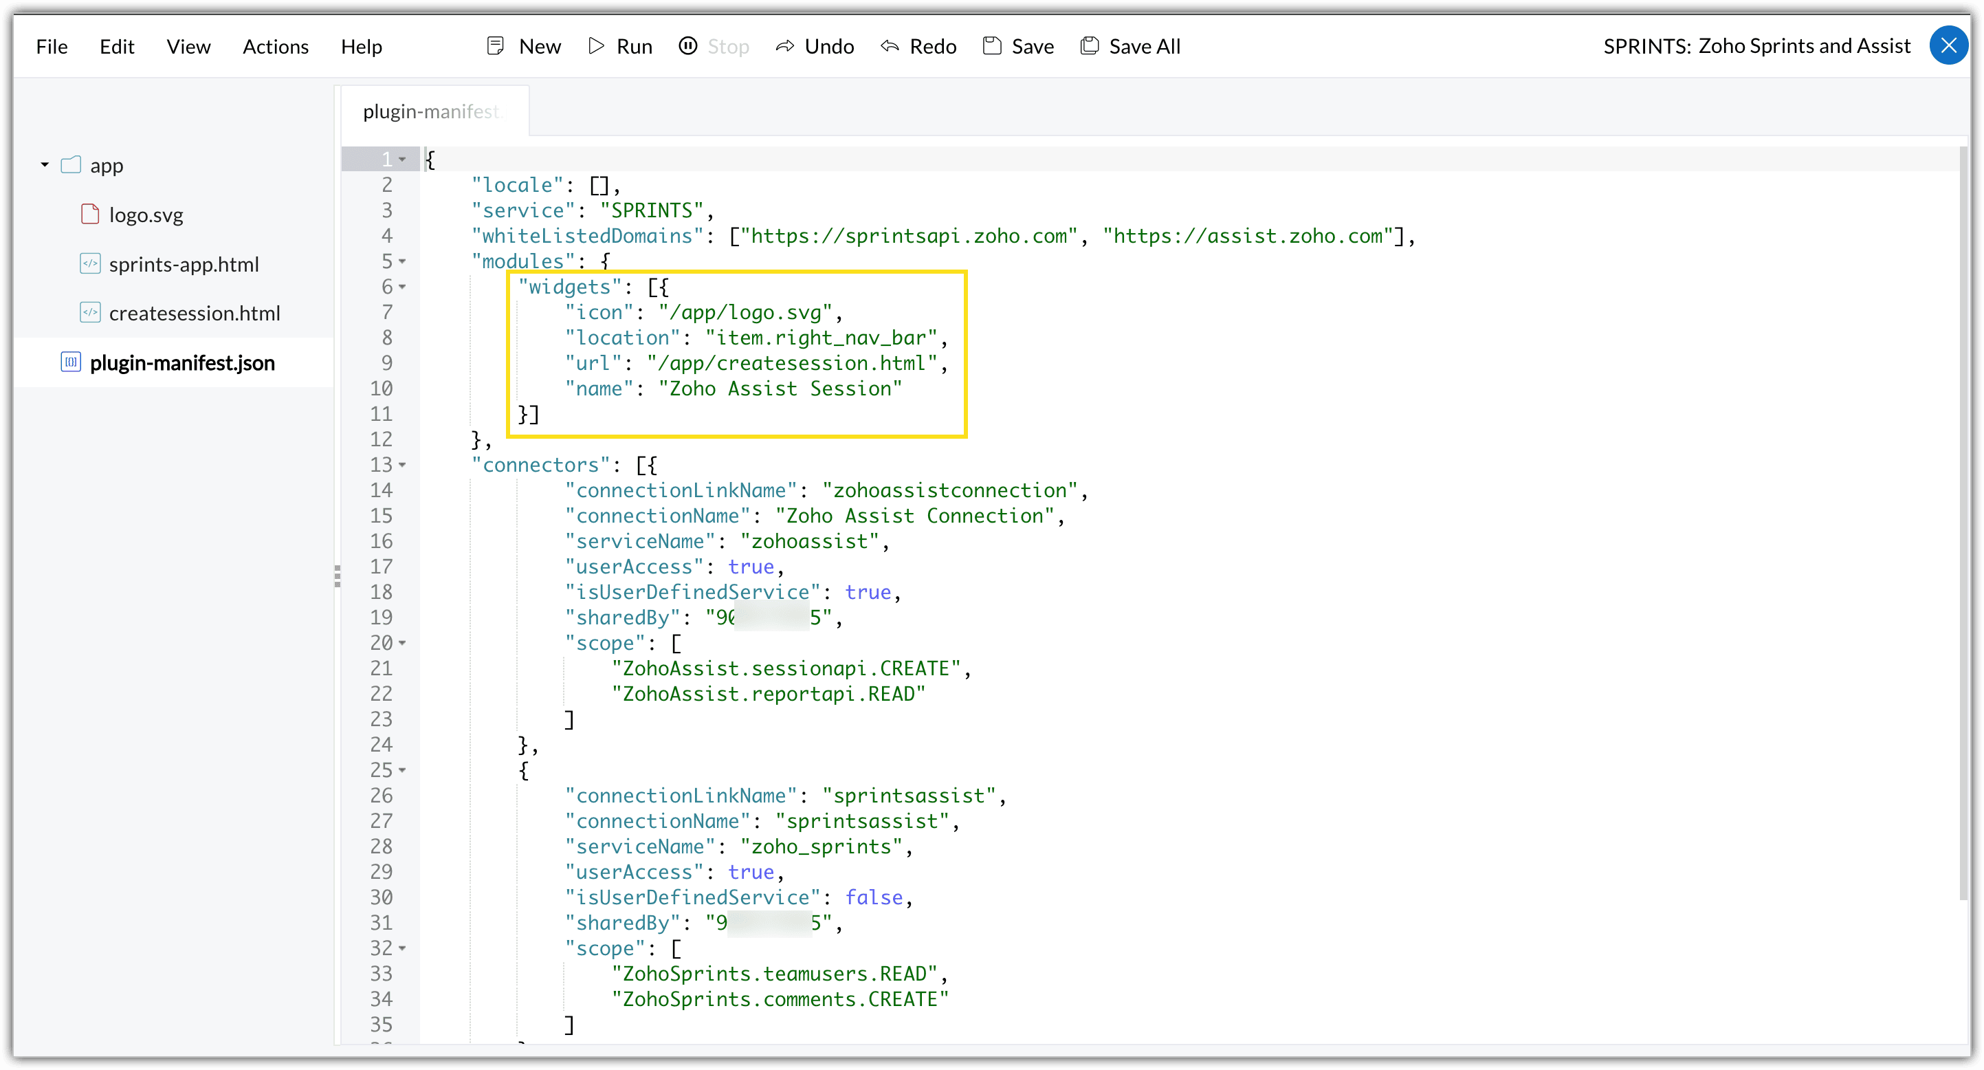Click the Save All button label

pyautogui.click(x=1145, y=46)
